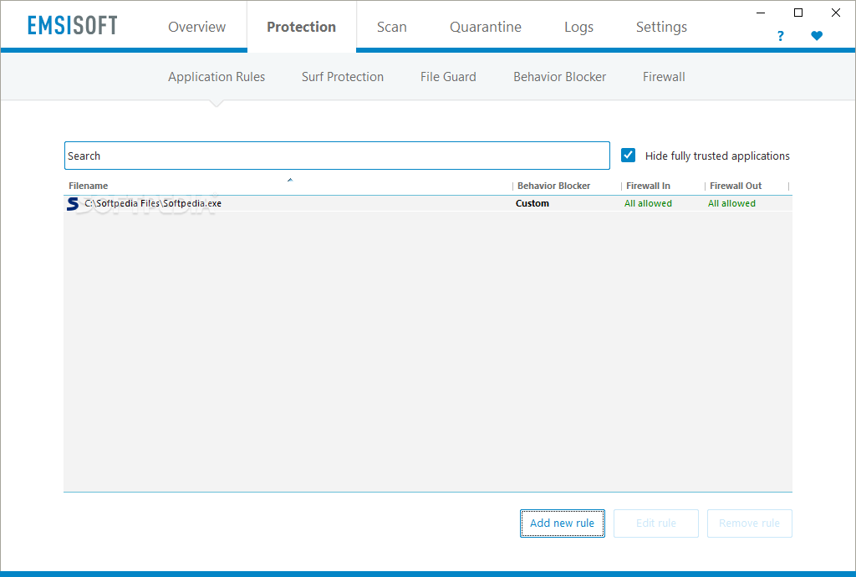
Task: Select Application Rules sub-tab
Action: pos(217,77)
